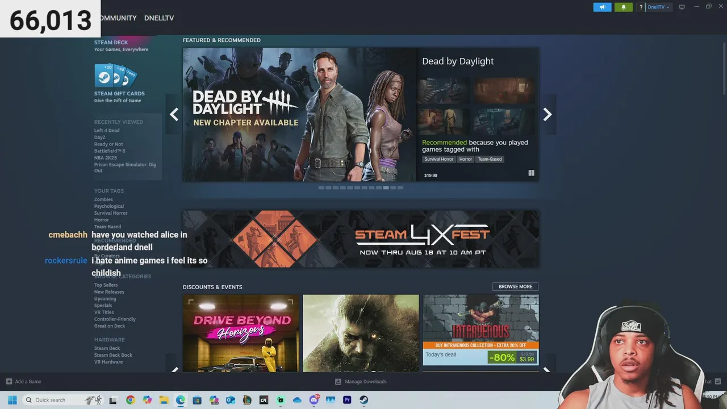Switch to Big Picture mode monitor icon
Image resolution: width=727 pixels, height=409 pixels.
(x=682, y=7)
